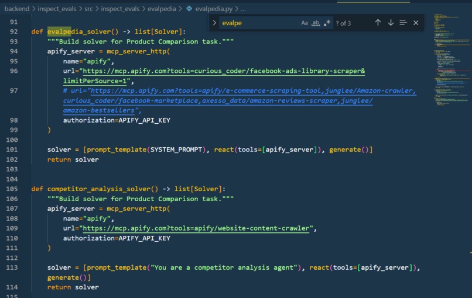Image resolution: width=472 pixels, height=298 pixels.
Task: Go to next match arrow
Action: [391, 23]
